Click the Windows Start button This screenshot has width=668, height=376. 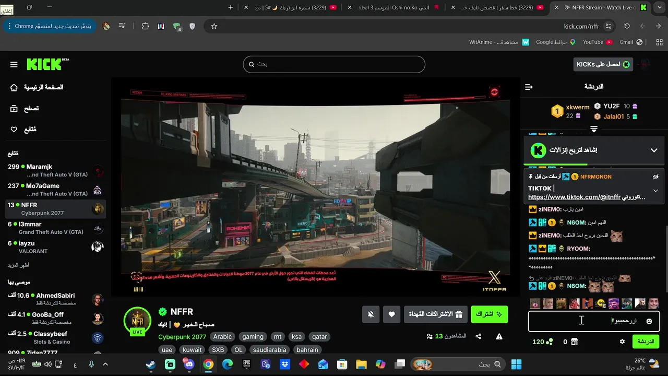[x=517, y=365]
